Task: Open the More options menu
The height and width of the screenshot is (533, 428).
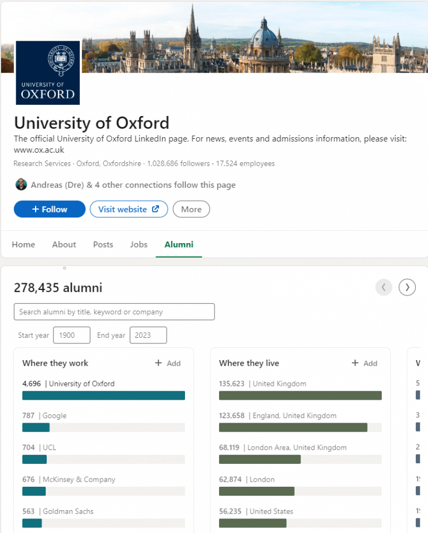Action: tap(191, 209)
